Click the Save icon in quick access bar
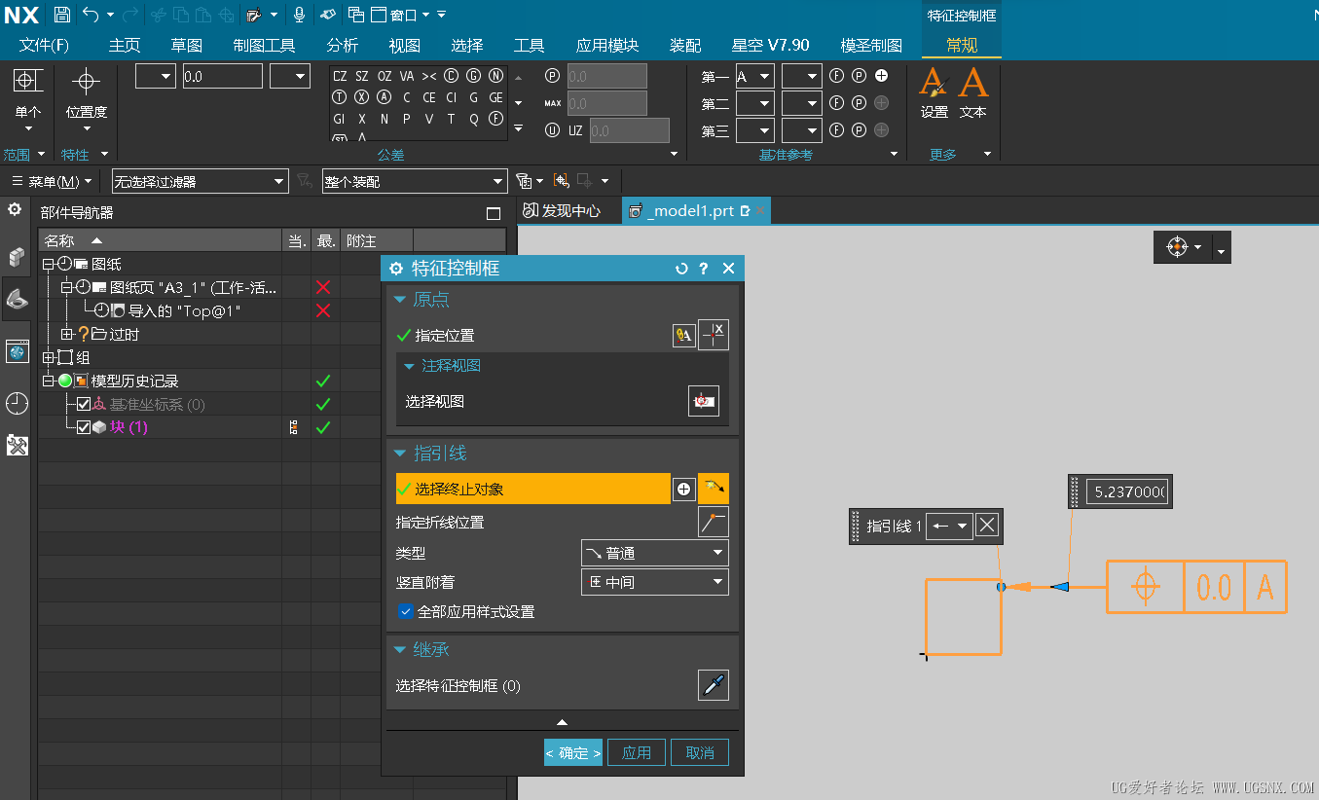Viewport: 1319px width, 800px height. point(61,15)
